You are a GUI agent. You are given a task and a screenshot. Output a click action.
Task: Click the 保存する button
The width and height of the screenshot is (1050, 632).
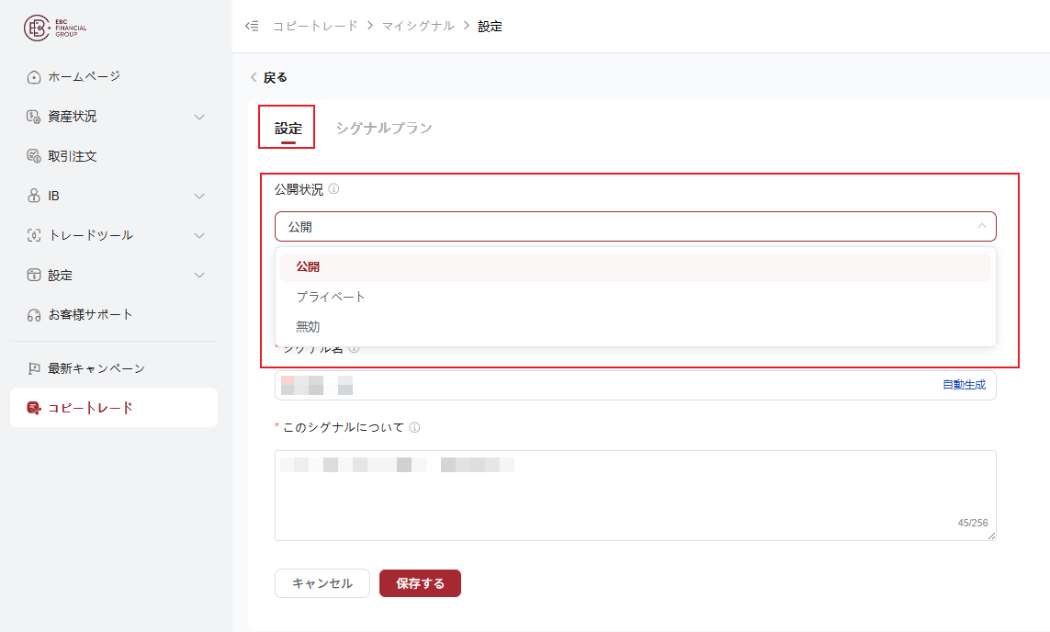coord(420,583)
